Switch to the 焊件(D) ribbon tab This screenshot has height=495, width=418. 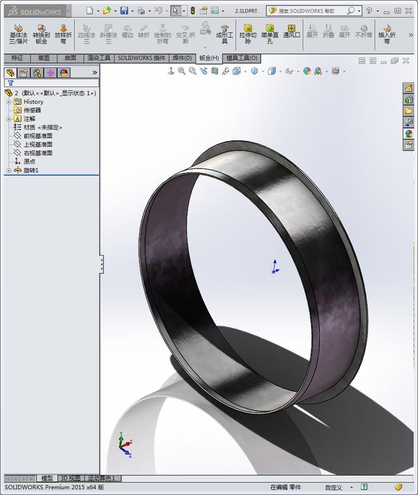pos(182,58)
